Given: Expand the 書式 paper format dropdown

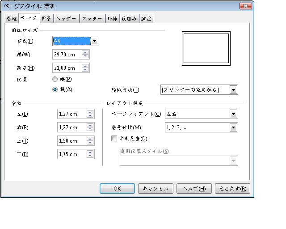Looking at the screenshot, I should coord(94,41).
